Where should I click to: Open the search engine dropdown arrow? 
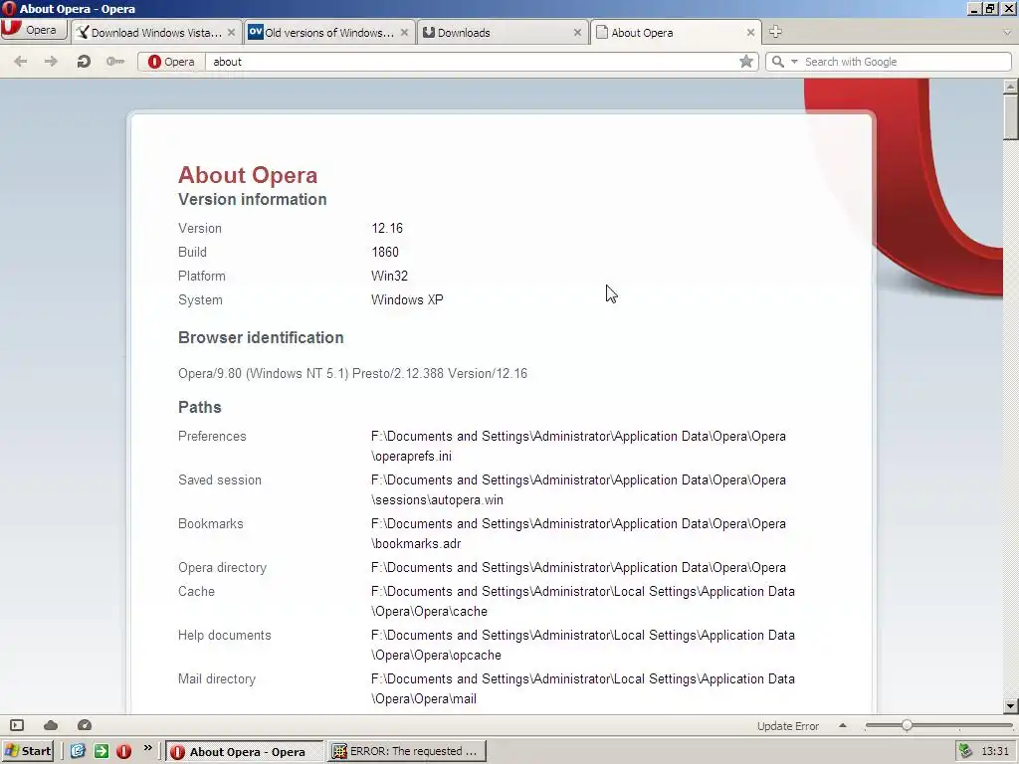(794, 62)
